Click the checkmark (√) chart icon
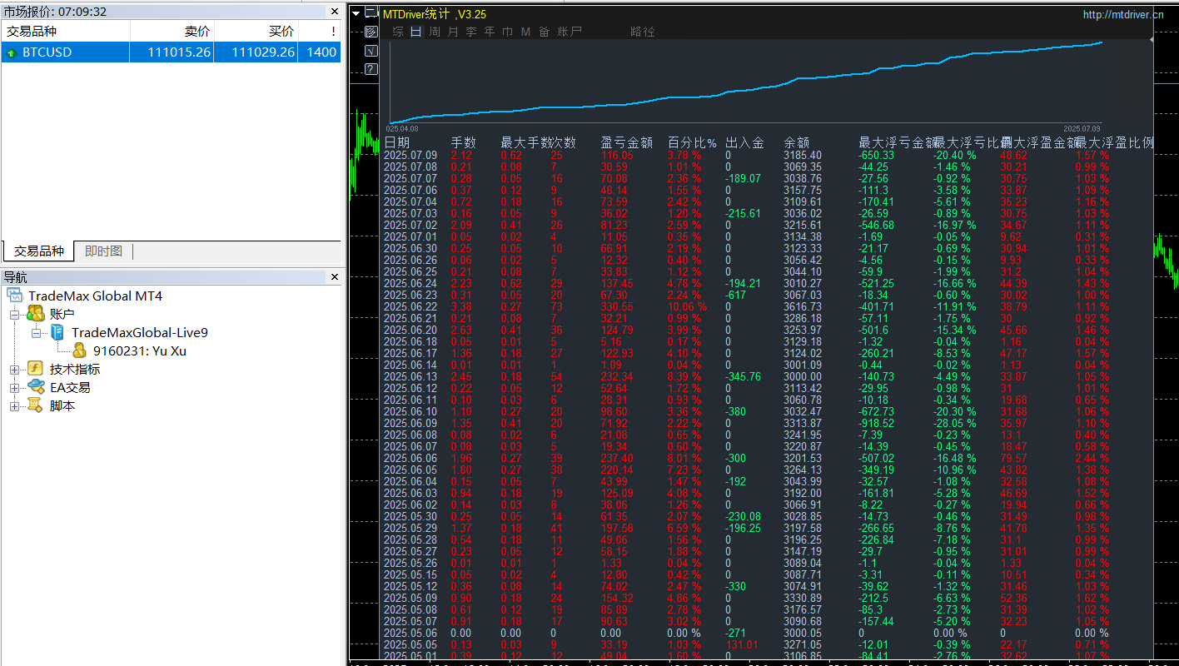 pyautogui.click(x=371, y=51)
